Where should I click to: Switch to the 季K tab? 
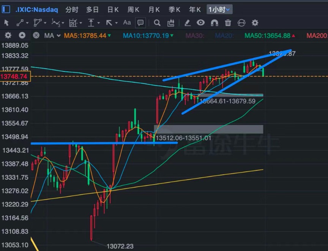coord(175,9)
